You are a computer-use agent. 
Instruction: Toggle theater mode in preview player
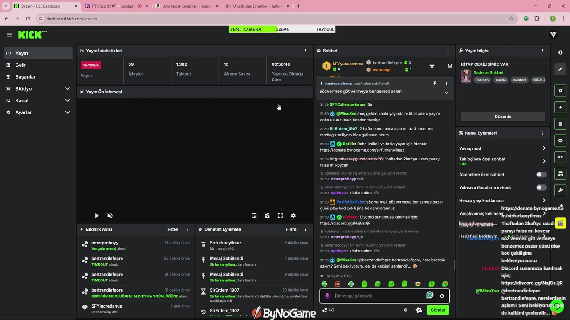(267, 216)
